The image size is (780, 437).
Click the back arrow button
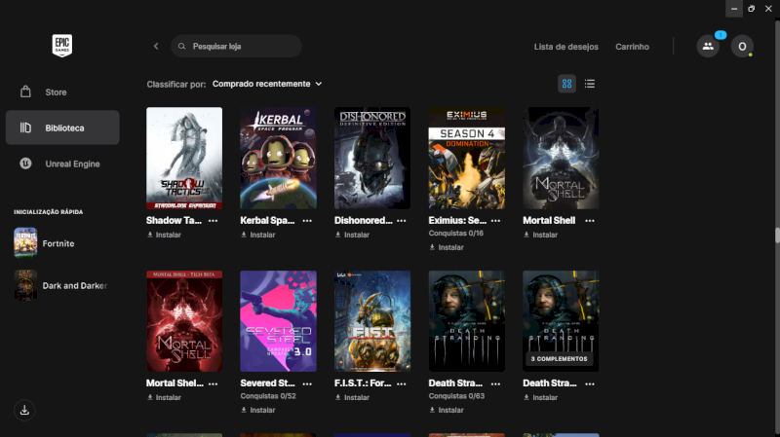[156, 46]
